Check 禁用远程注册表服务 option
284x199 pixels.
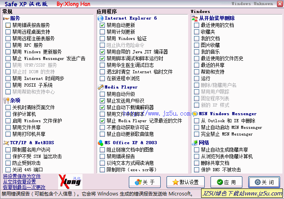(8, 39)
